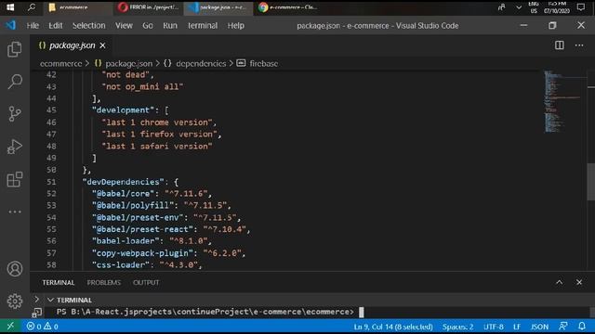Collapse the TERMINAL section chevron
This screenshot has width=595, height=334.
[50, 300]
